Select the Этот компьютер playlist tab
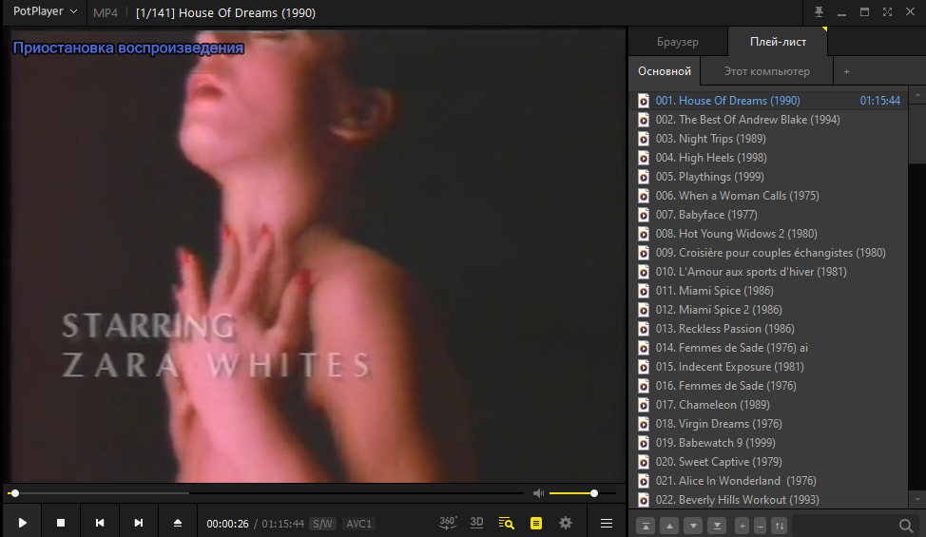926x537 pixels. [766, 71]
